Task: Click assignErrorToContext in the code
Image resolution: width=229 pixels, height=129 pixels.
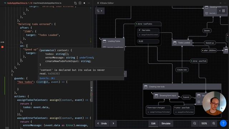Action: (x=33, y=118)
